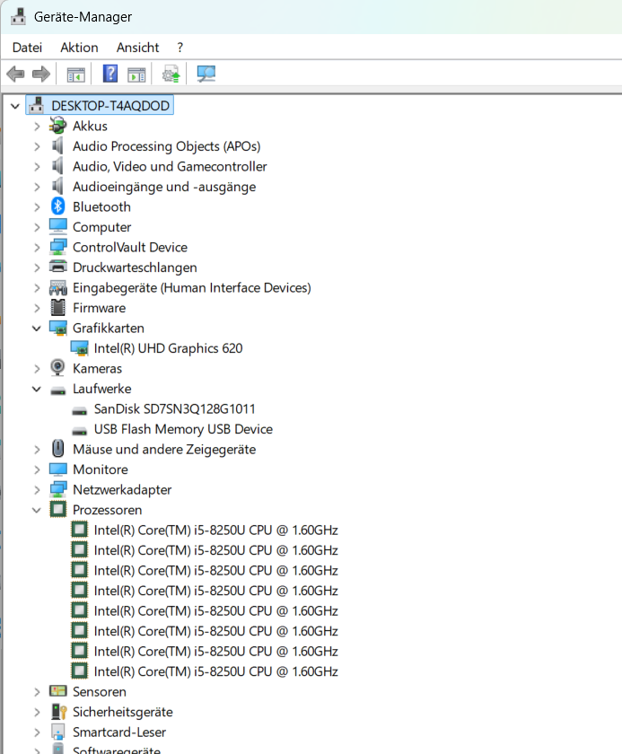Select the Monitore label
Image resolution: width=622 pixels, height=754 pixels.
101,469
